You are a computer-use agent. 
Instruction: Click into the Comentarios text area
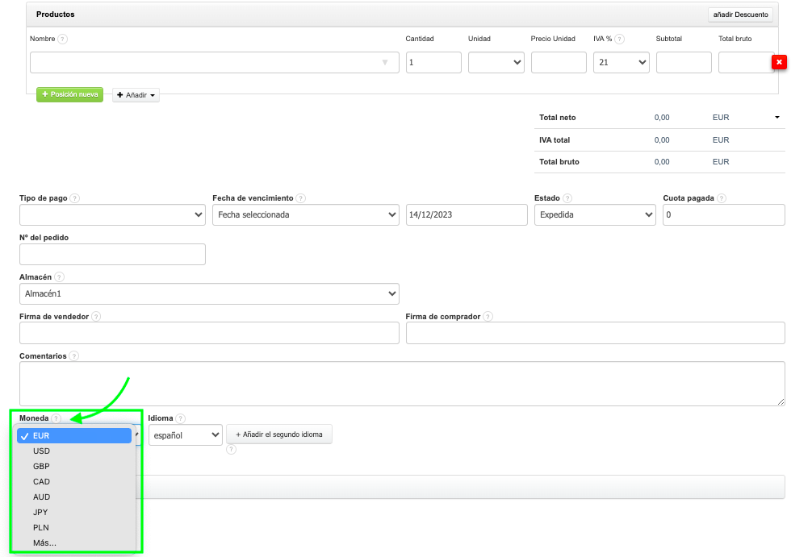[402, 383]
